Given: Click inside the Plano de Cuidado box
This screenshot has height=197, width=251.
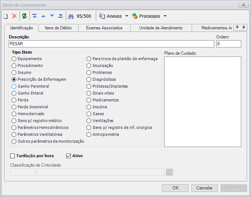Looking at the screenshot, I should click(x=203, y=102).
